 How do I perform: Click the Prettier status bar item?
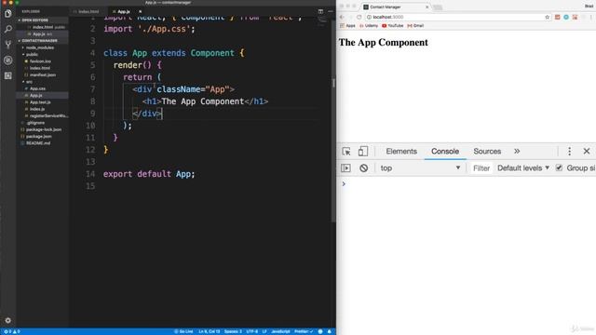(304, 331)
